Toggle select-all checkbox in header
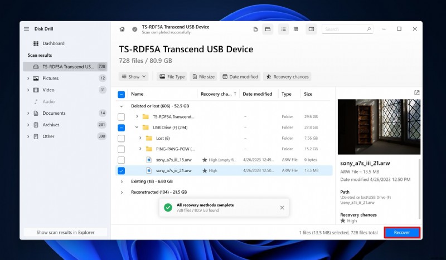This screenshot has width=446, height=260. [x=121, y=94]
